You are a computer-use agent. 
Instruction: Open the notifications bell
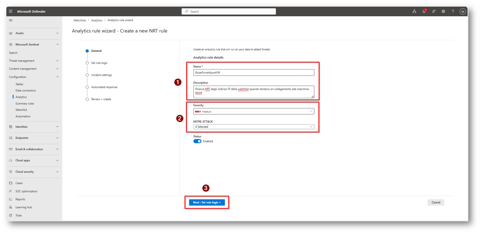coord(424,11)
